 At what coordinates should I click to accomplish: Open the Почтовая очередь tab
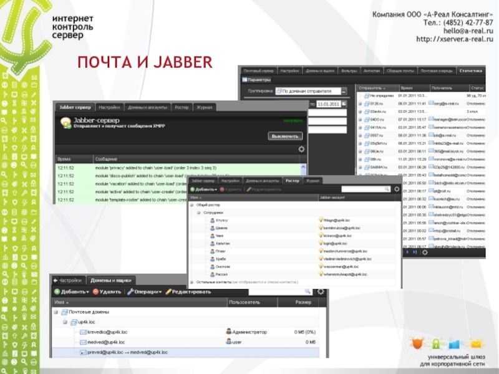pyautogui.click(x=436, y=71)
